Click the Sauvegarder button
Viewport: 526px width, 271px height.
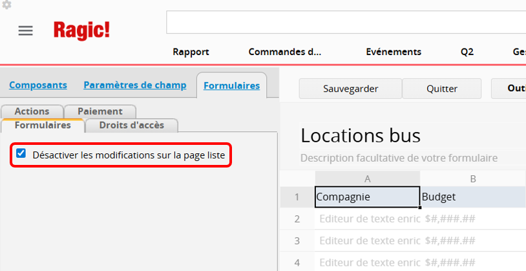(350, 89)
